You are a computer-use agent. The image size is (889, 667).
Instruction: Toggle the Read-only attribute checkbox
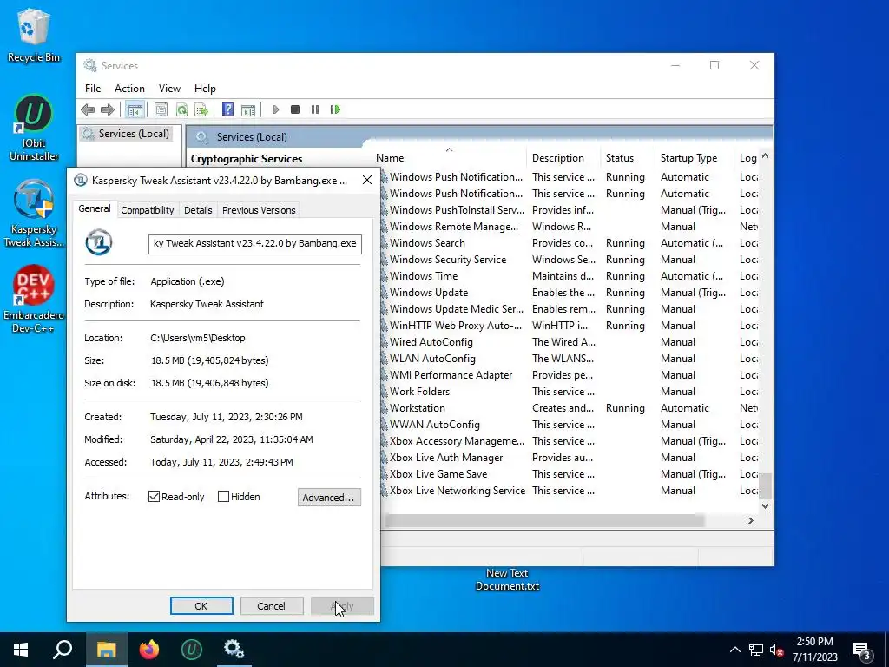pyautogui.click(x=154, y=496)
